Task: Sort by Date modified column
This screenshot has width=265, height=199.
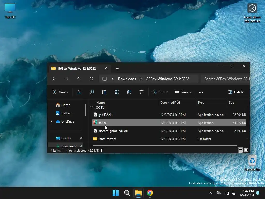Action: point(170,103)
